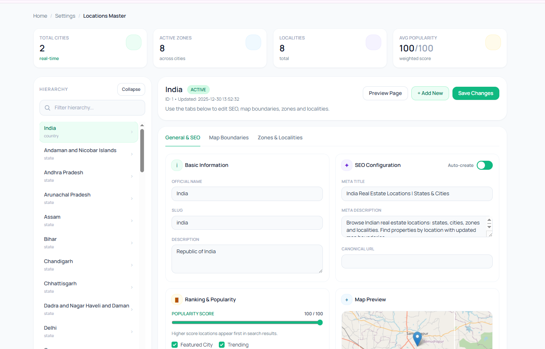
Task: Click the Ranking & Popularity panel icon
Action: tap(176, 299)
